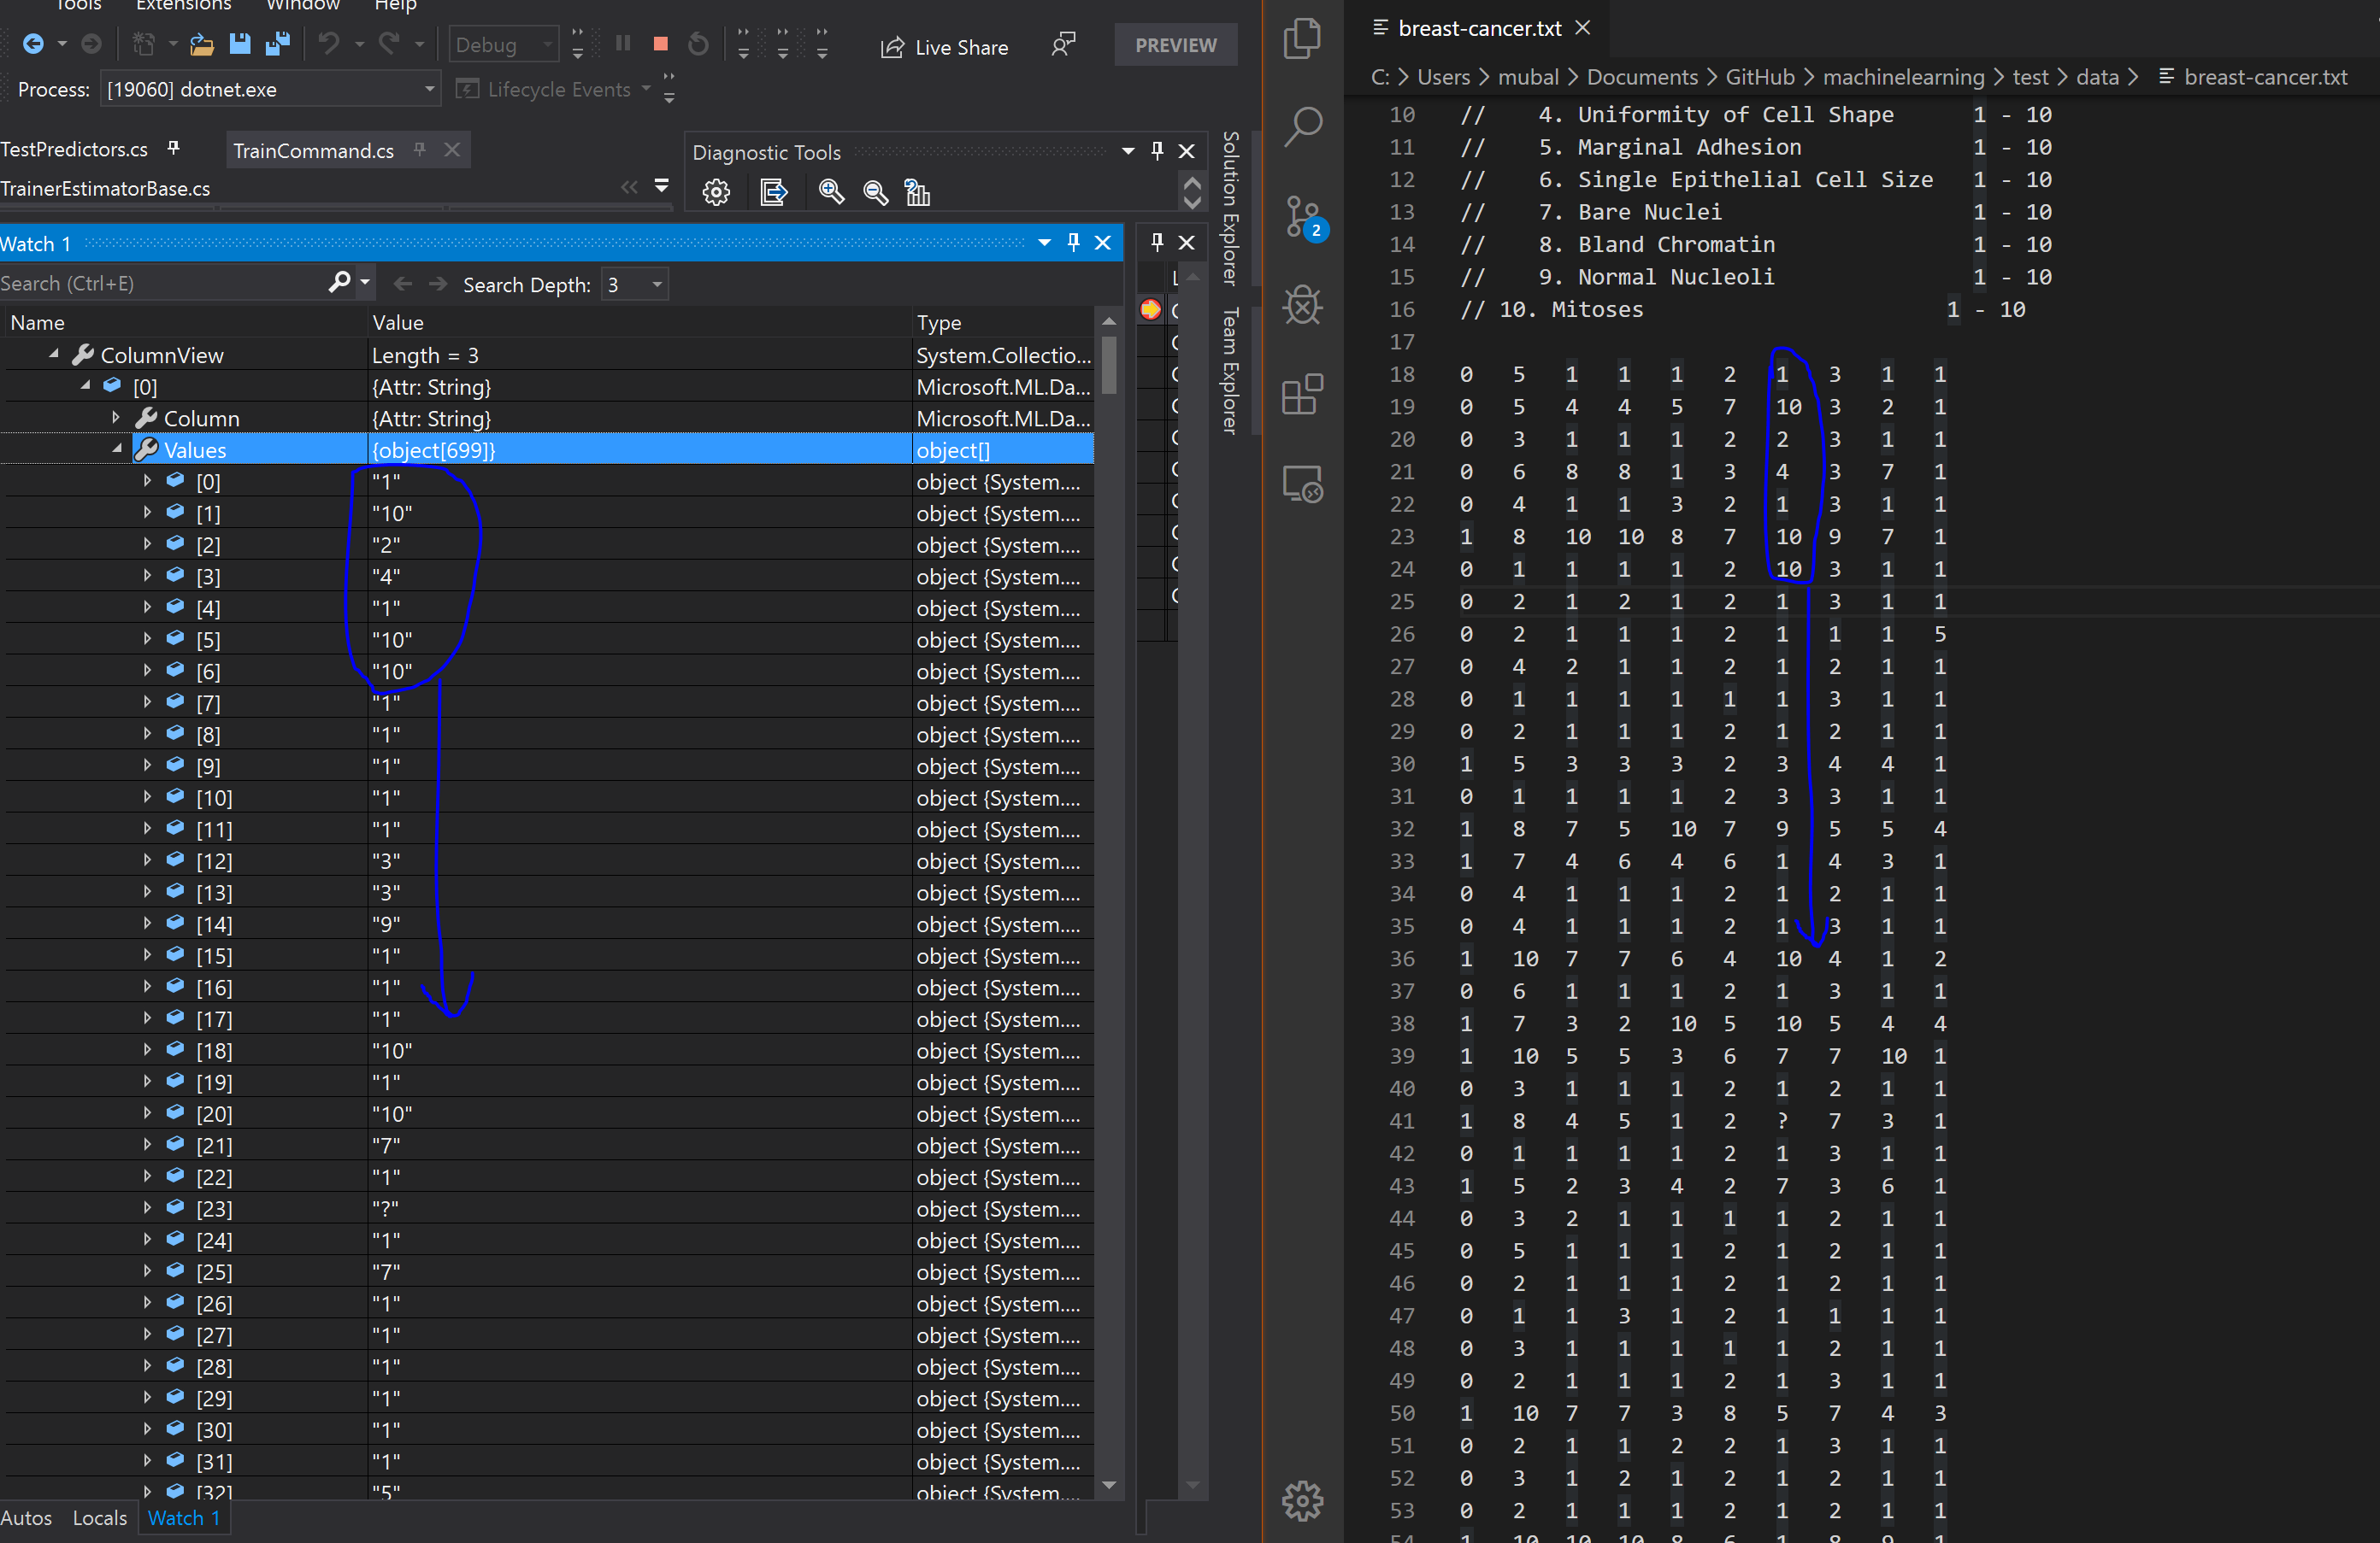
Task: Pin the Diagnostic Tools window
Action: click(1157, 151)
